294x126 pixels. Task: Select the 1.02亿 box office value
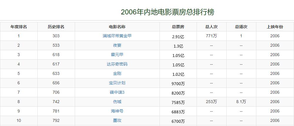click(178, 74)
